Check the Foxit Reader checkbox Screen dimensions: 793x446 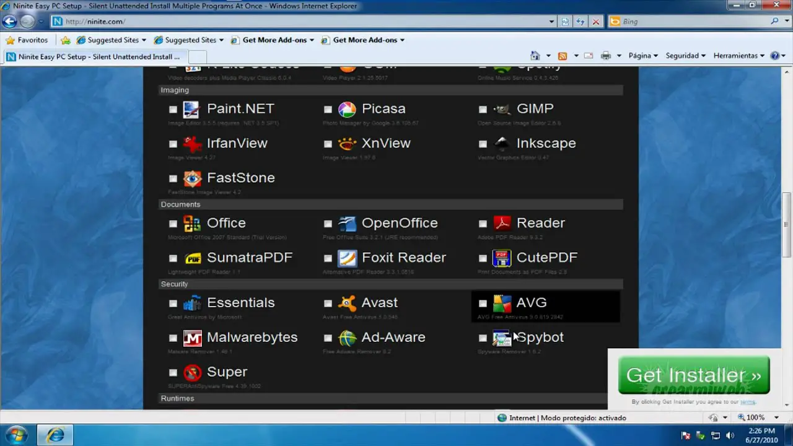coord(328,258)
